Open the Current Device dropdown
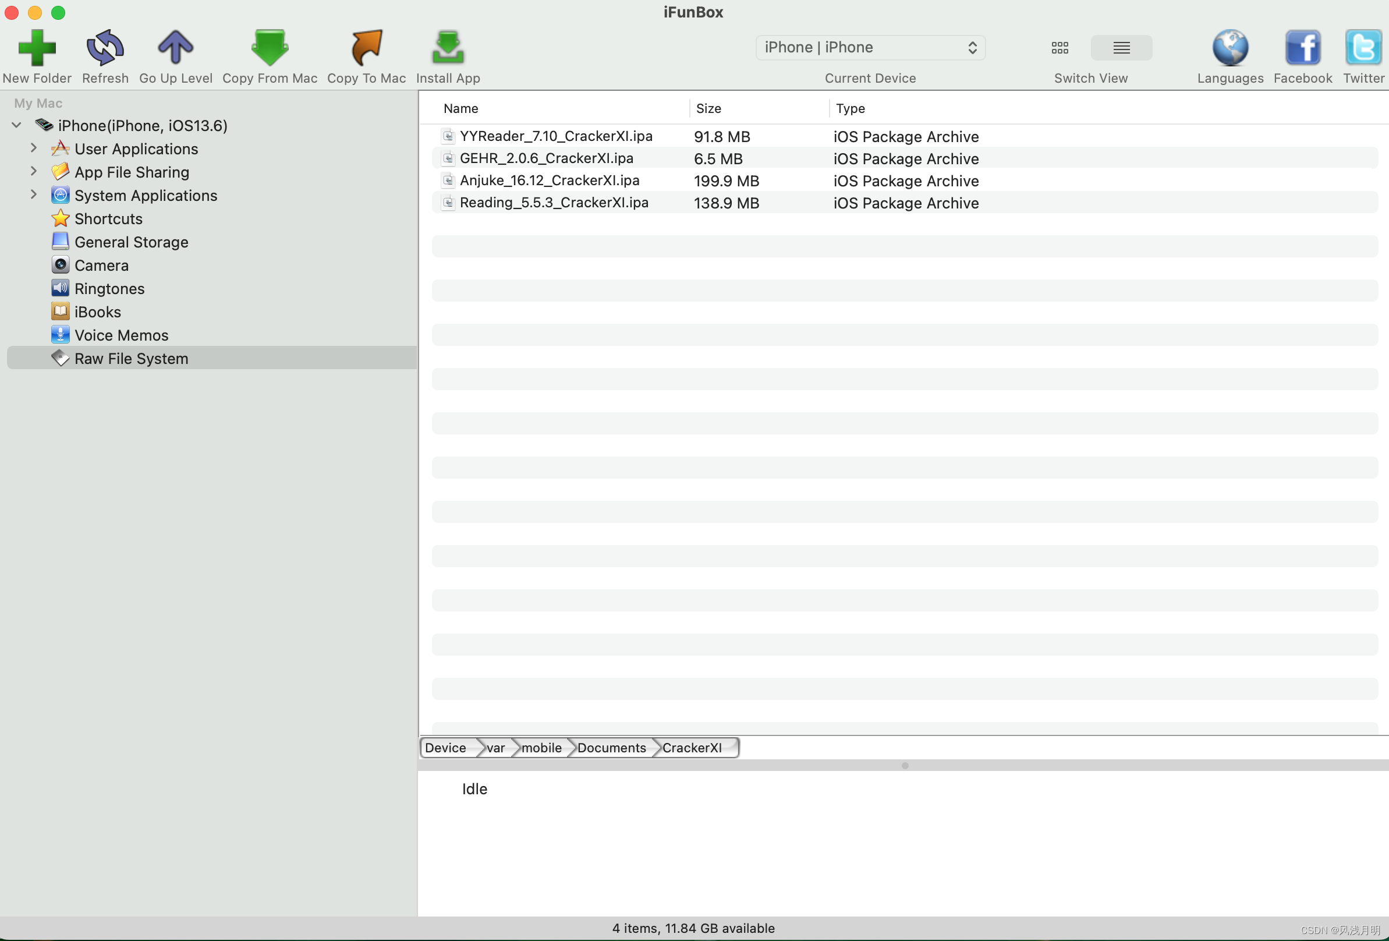This screenshot has height=941, width=1389. click(870, 48)
